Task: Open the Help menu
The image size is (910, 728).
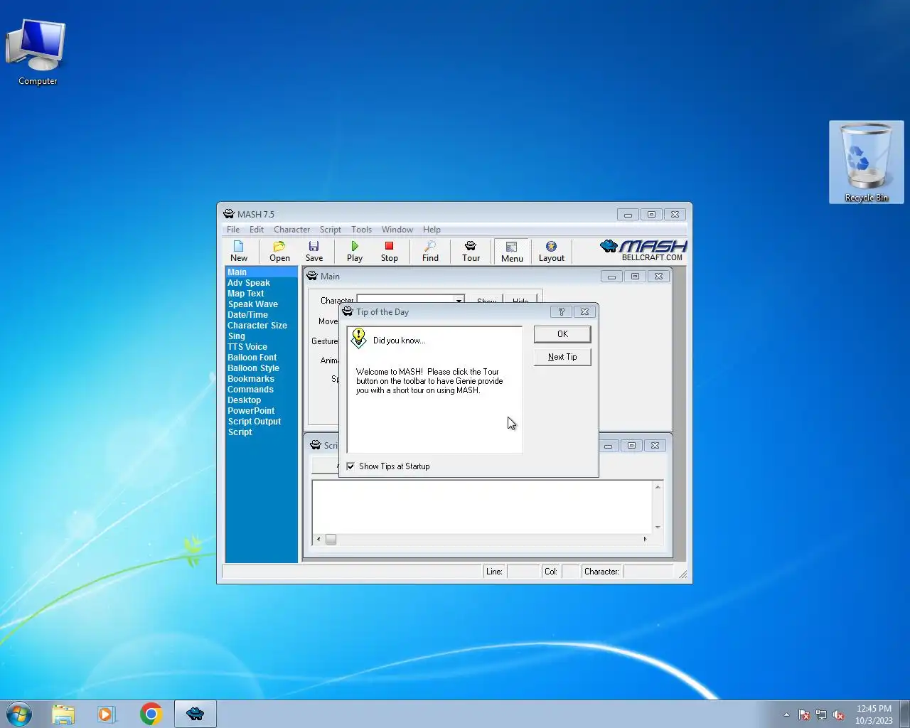Action: (x=432, y=230)
